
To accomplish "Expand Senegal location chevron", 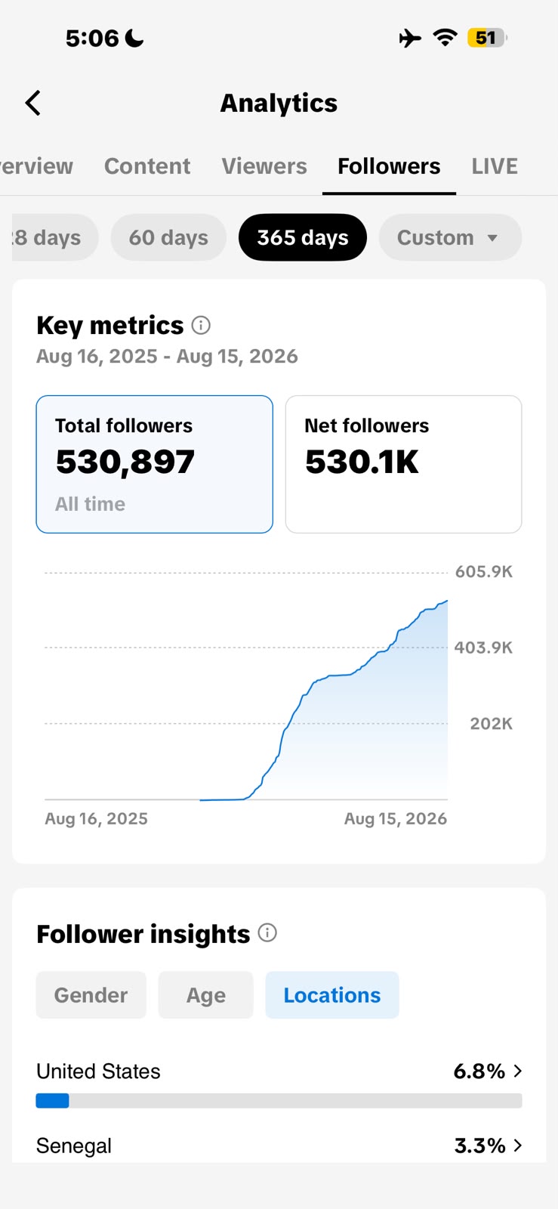I will pos(518,1146).
